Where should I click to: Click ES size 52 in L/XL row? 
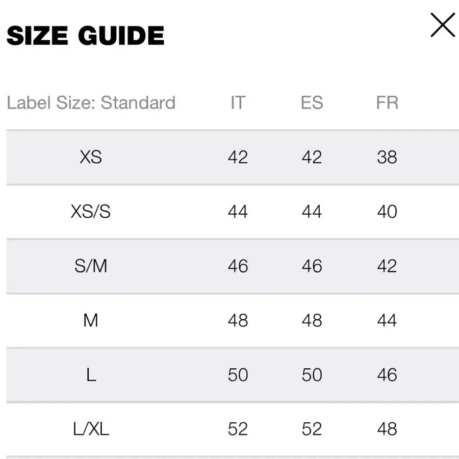click(x=312, y=429)
